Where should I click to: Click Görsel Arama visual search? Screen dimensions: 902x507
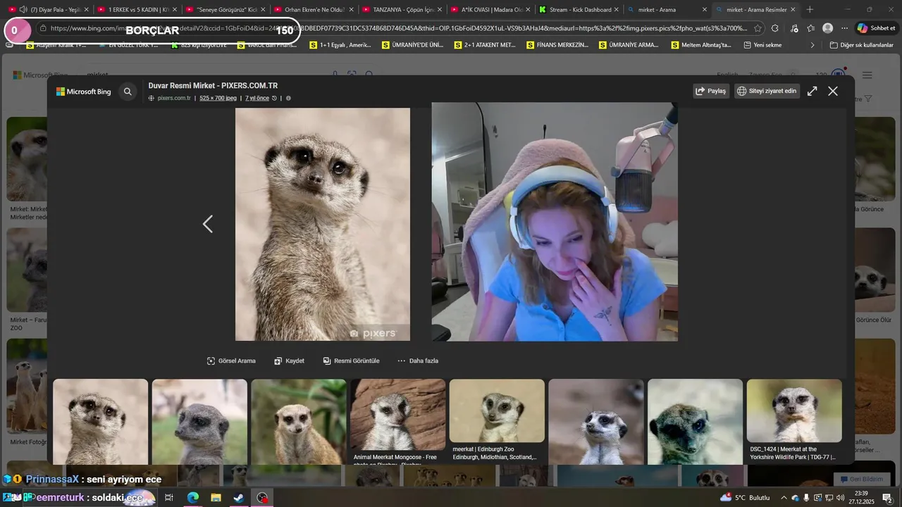pyautogui.click(x=231, y=361)
